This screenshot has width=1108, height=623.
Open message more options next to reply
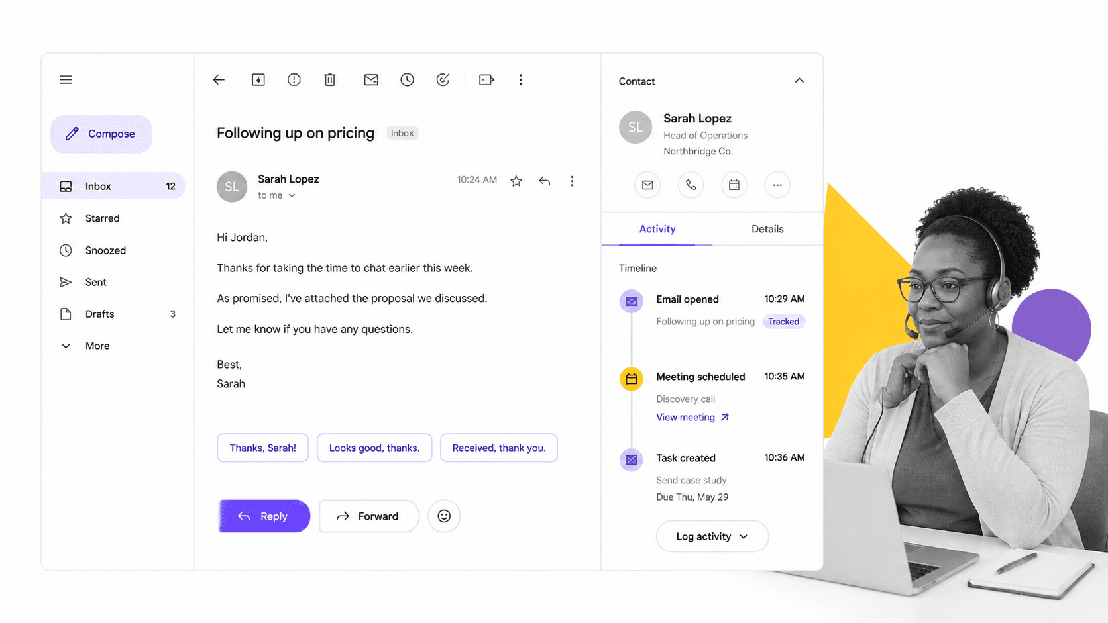pos(572,181)
